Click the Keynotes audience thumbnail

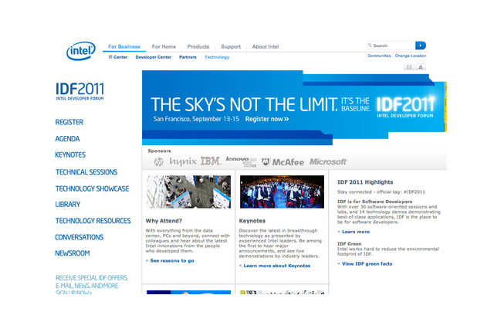(282, 192)
